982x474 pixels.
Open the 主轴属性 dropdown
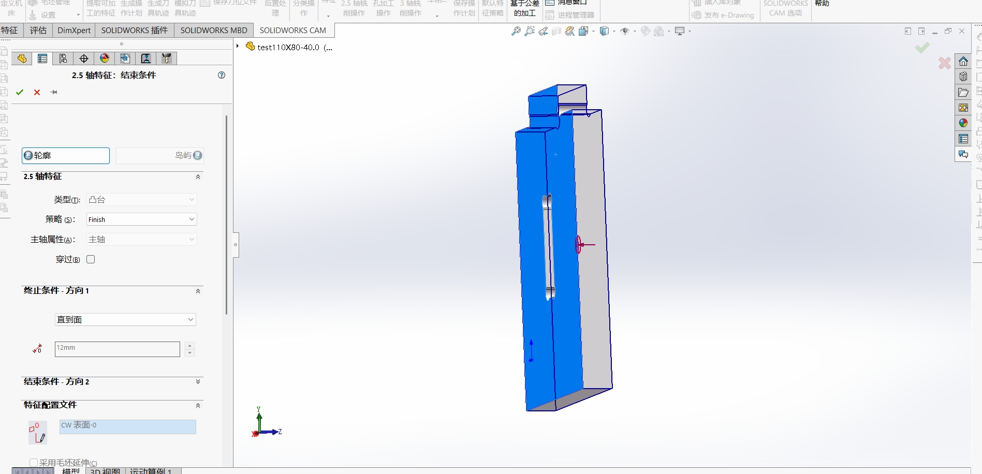point(141,239)
